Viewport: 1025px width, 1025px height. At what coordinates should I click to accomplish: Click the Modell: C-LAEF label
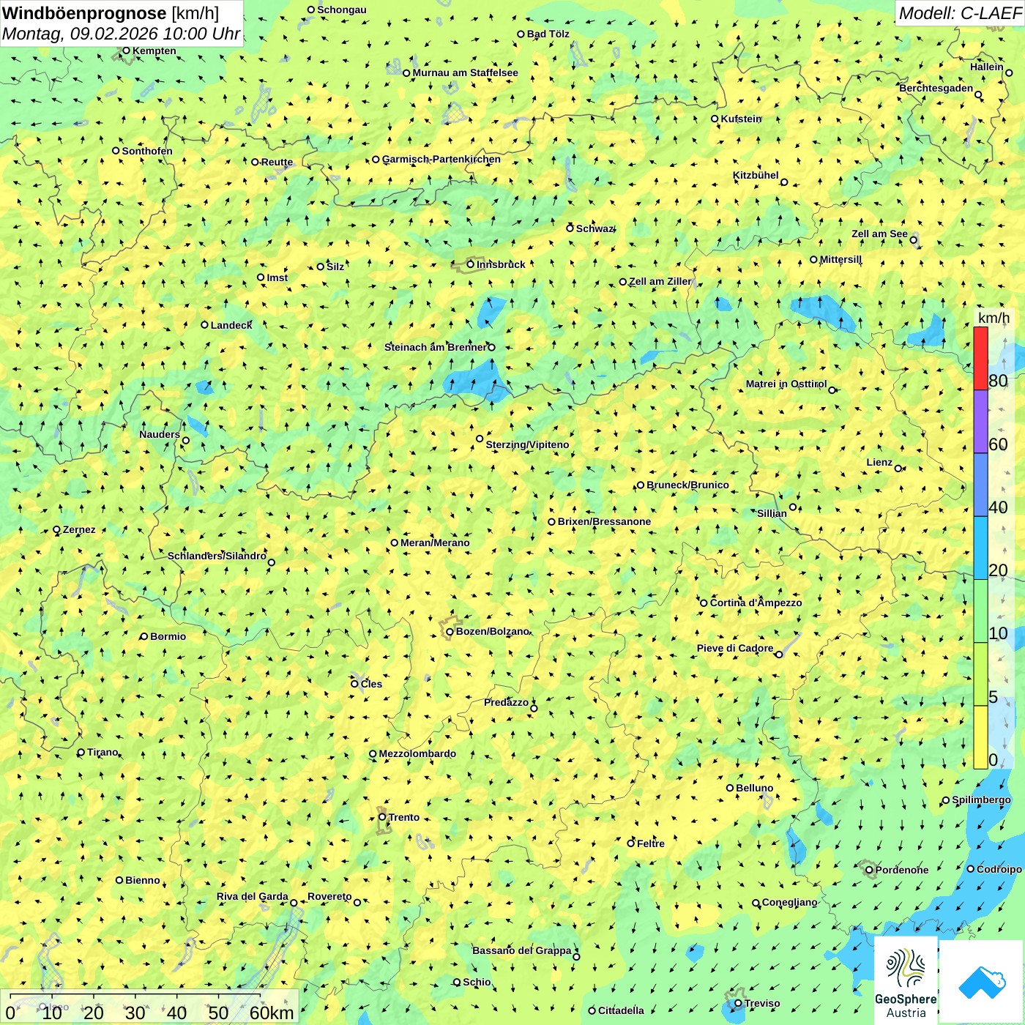click(x=960, y=13)
